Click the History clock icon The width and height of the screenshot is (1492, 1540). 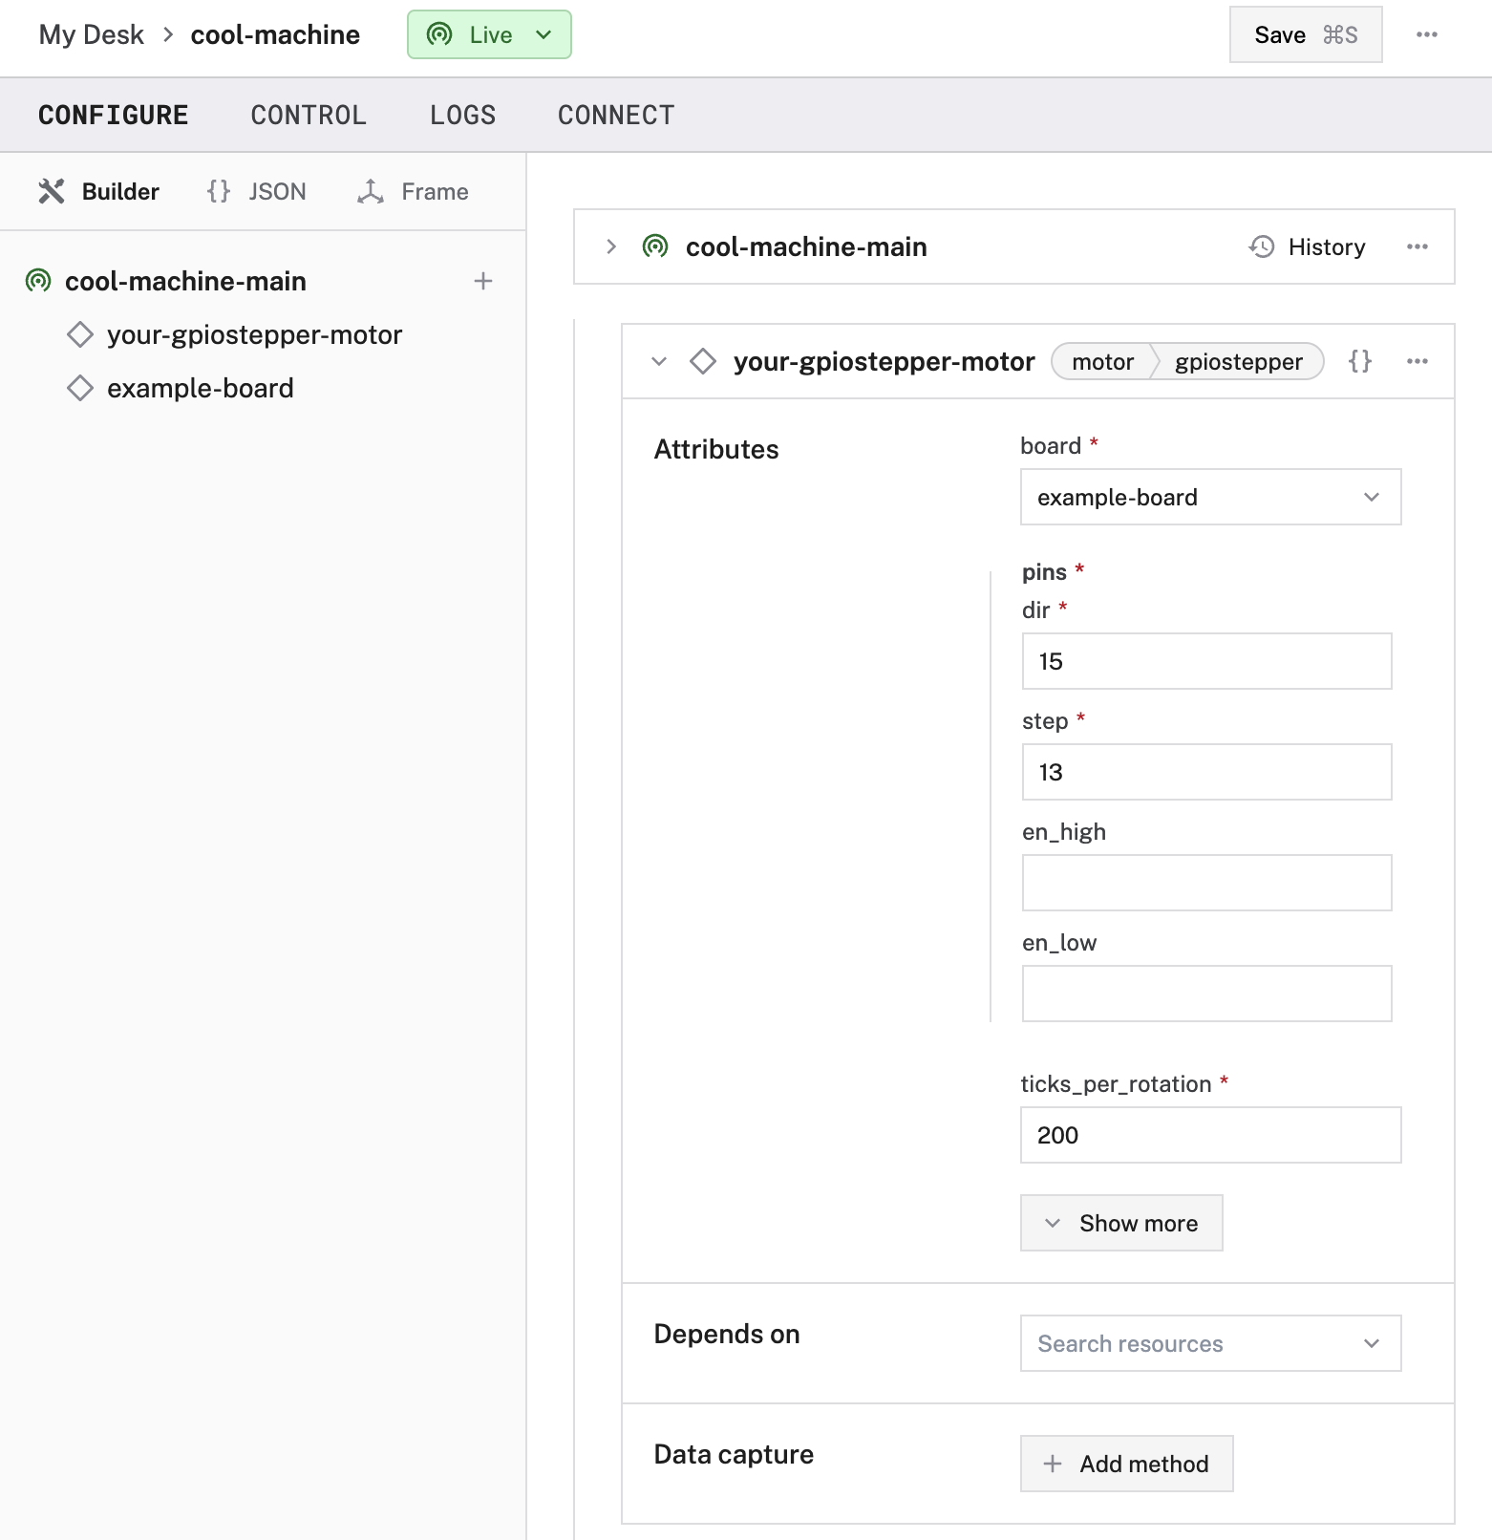(x=1262, y=246)
